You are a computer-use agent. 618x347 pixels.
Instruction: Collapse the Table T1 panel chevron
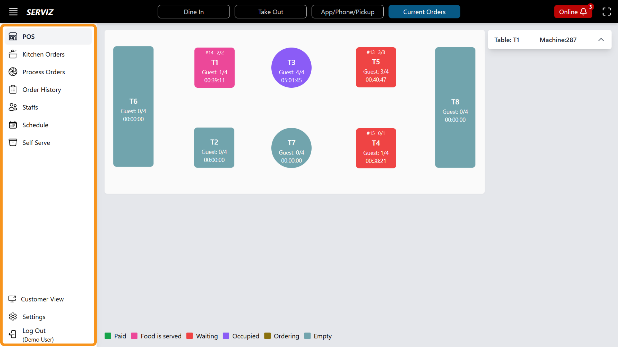coord(602,40)
